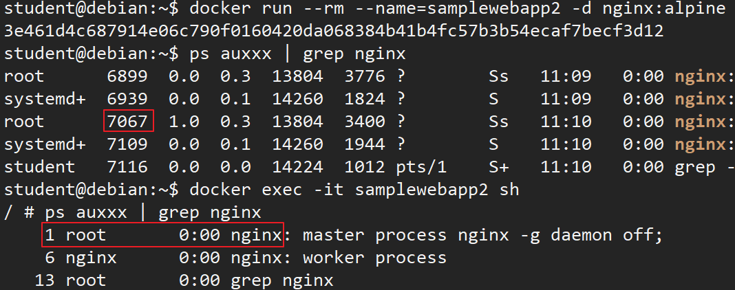Click the 'S+' process state
The height and width of the screenshot is (290, 735).
coord(499,167)
